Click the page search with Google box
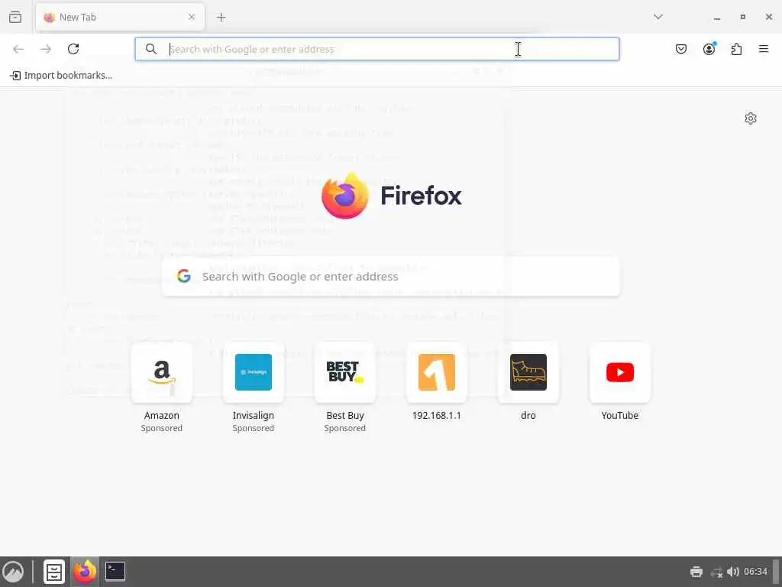The height and width of the screenshot is (587, 782). coord(391,277)
